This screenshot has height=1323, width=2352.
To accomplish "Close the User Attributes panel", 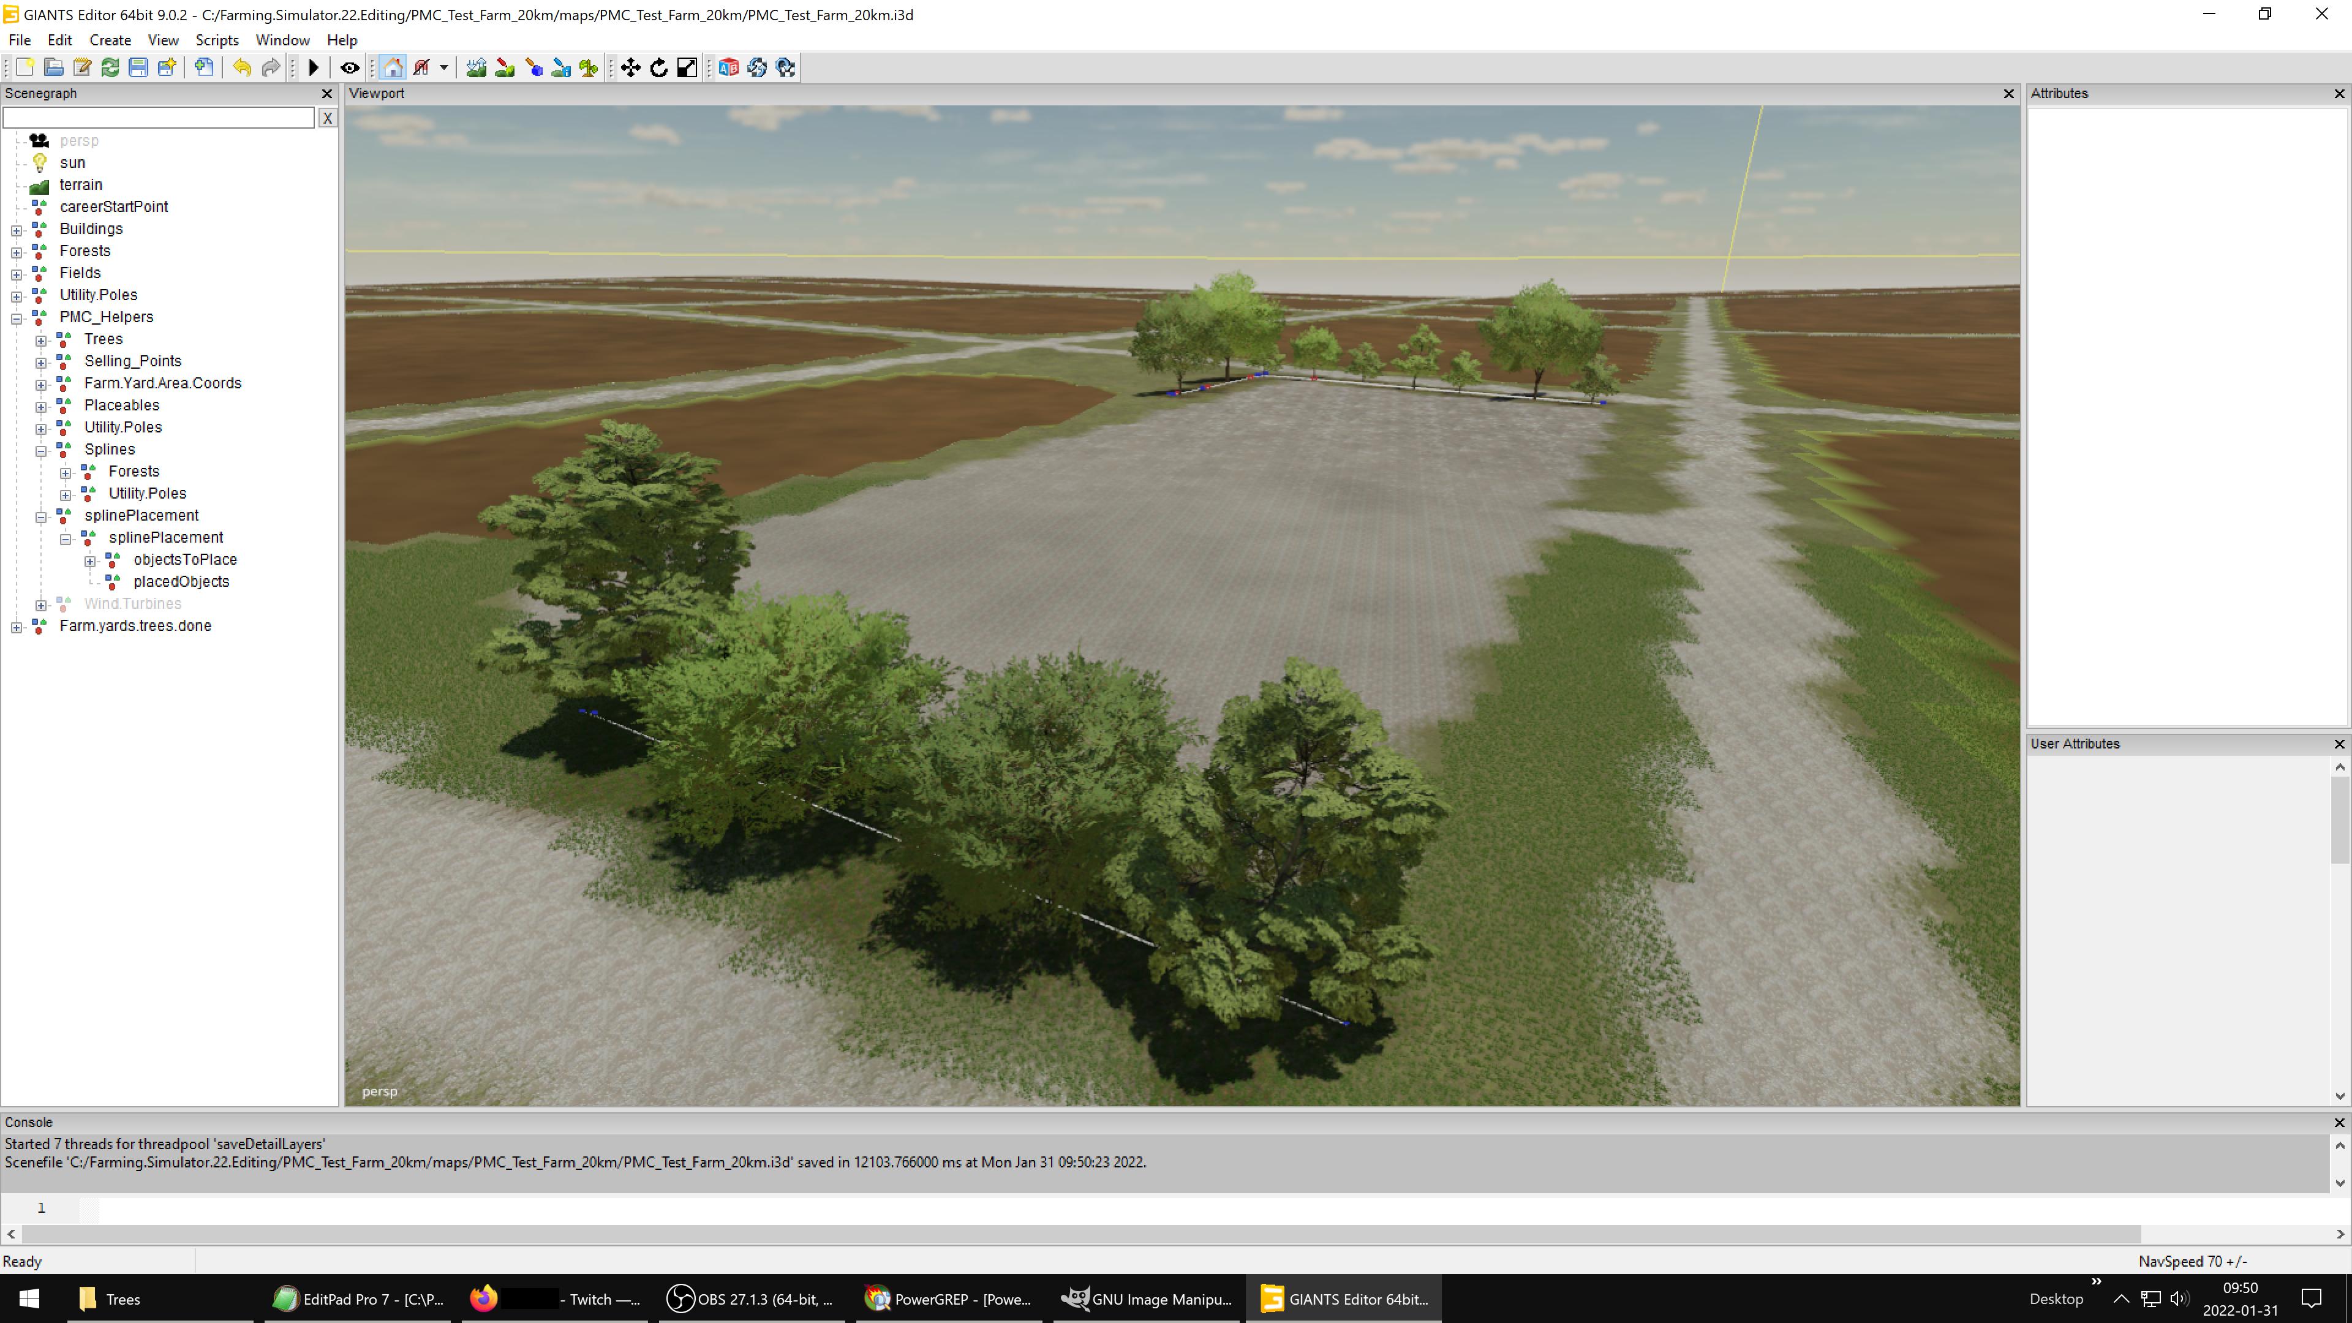I will pyautogui.click(x=2339, y=744).
